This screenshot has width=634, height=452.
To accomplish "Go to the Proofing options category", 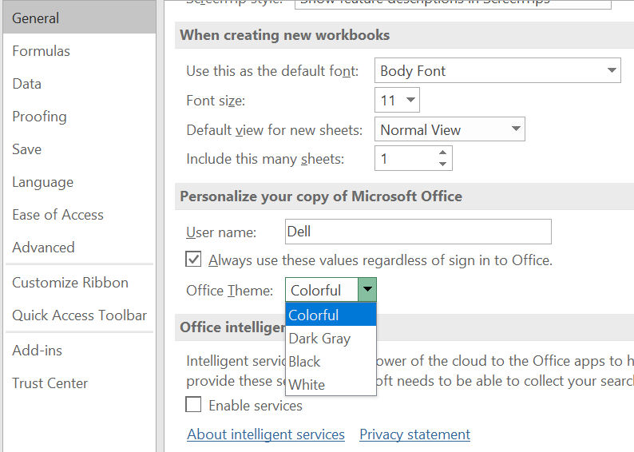I will click(x=40, y=117).
